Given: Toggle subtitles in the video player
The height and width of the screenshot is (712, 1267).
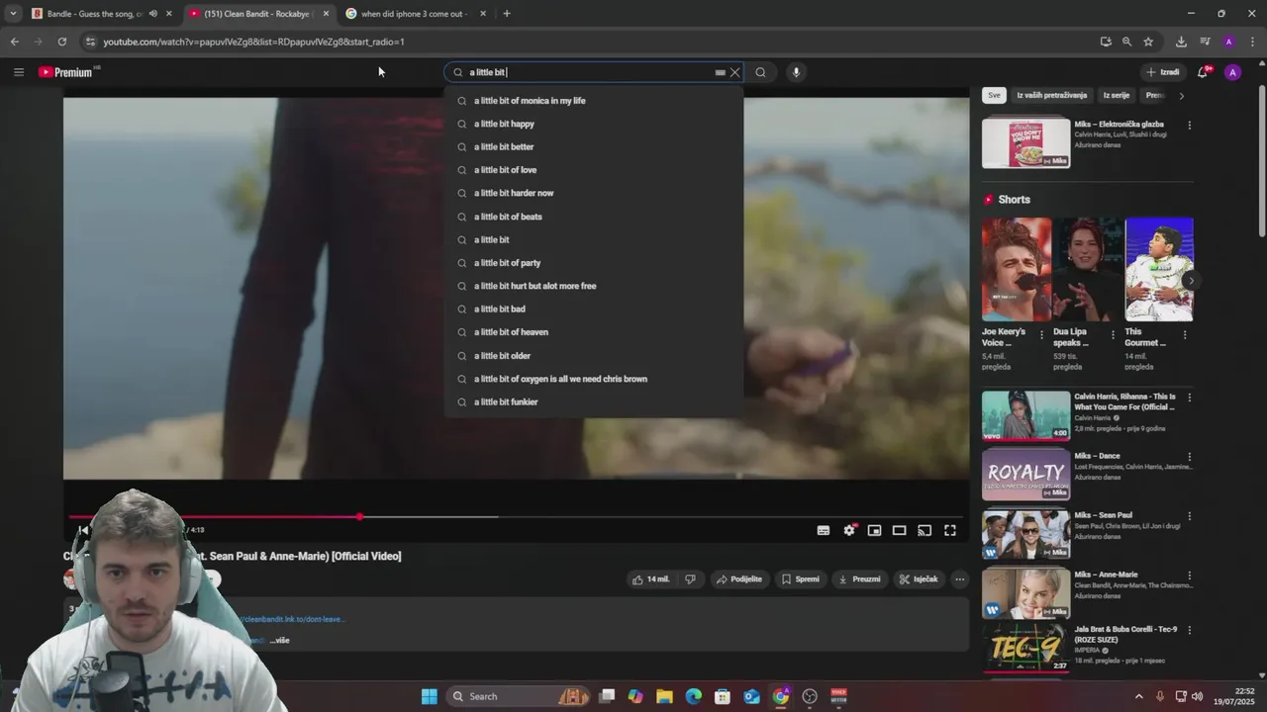Looking at the screenshot, I should click(x=823, y=531).
